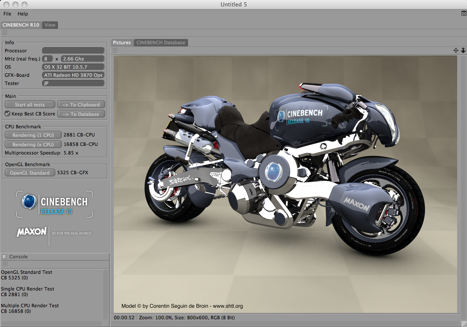Open the Help menu

[23, 14]
